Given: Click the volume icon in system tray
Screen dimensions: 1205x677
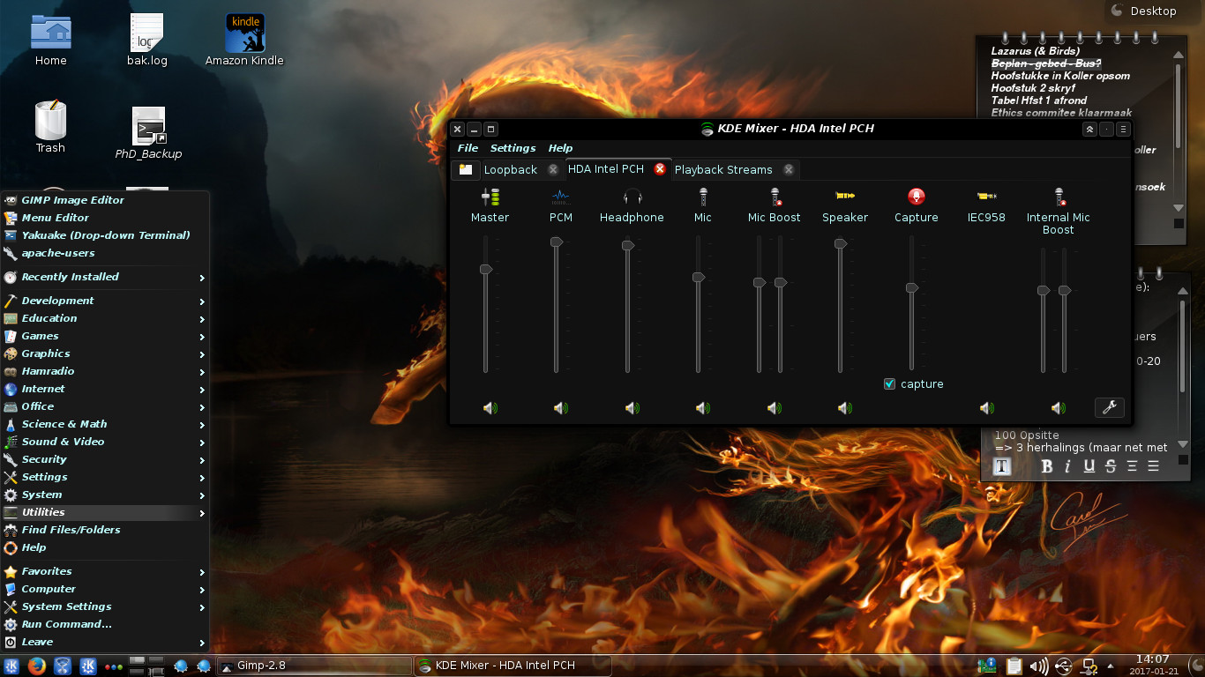Looking at the screenshot, I should pyautogui.click(x=1038, y=666).
